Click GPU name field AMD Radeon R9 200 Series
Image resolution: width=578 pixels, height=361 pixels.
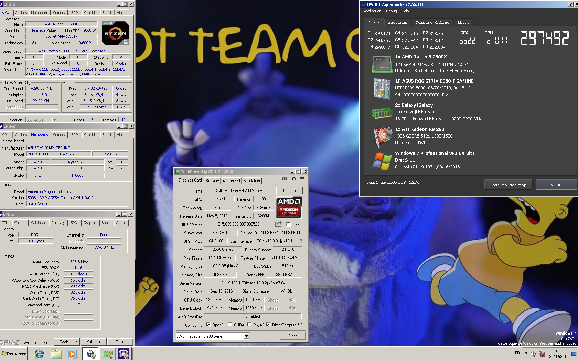tap(238, 191)
